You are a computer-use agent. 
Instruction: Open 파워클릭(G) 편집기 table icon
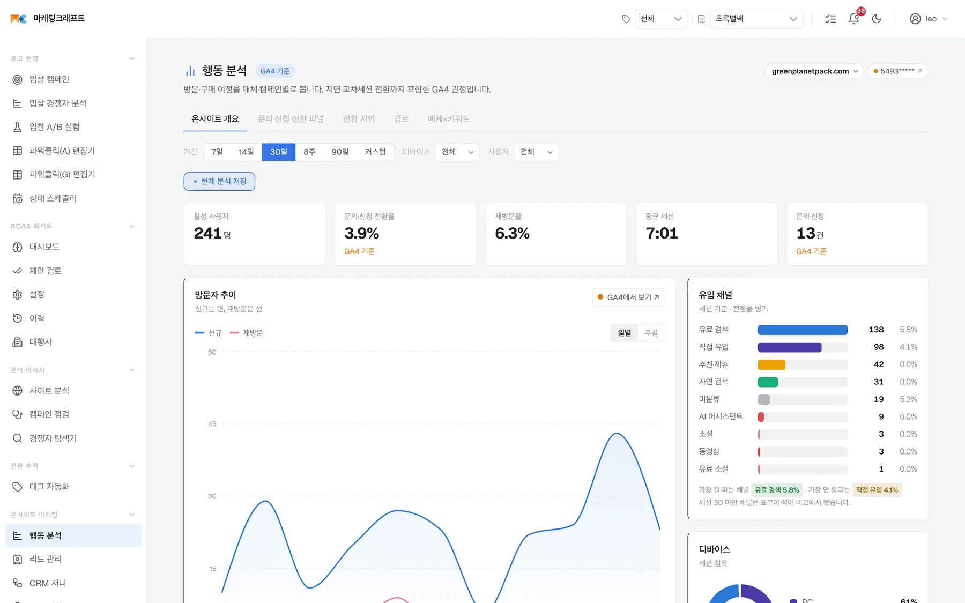click(17, 175)
